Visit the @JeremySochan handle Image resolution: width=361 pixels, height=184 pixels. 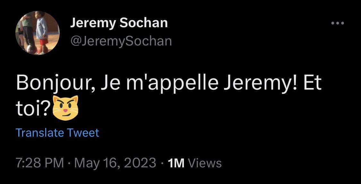click(121, 41)
